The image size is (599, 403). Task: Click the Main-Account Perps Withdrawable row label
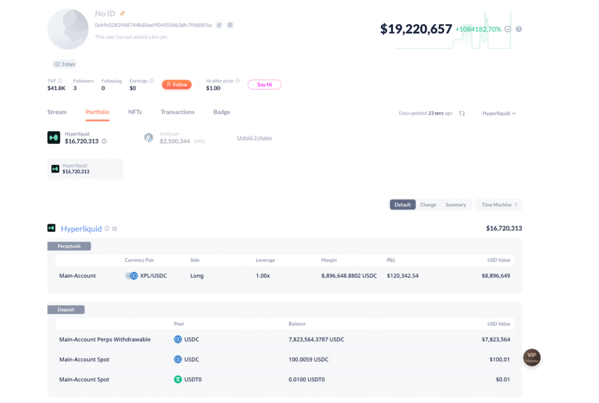coord(105,339)
